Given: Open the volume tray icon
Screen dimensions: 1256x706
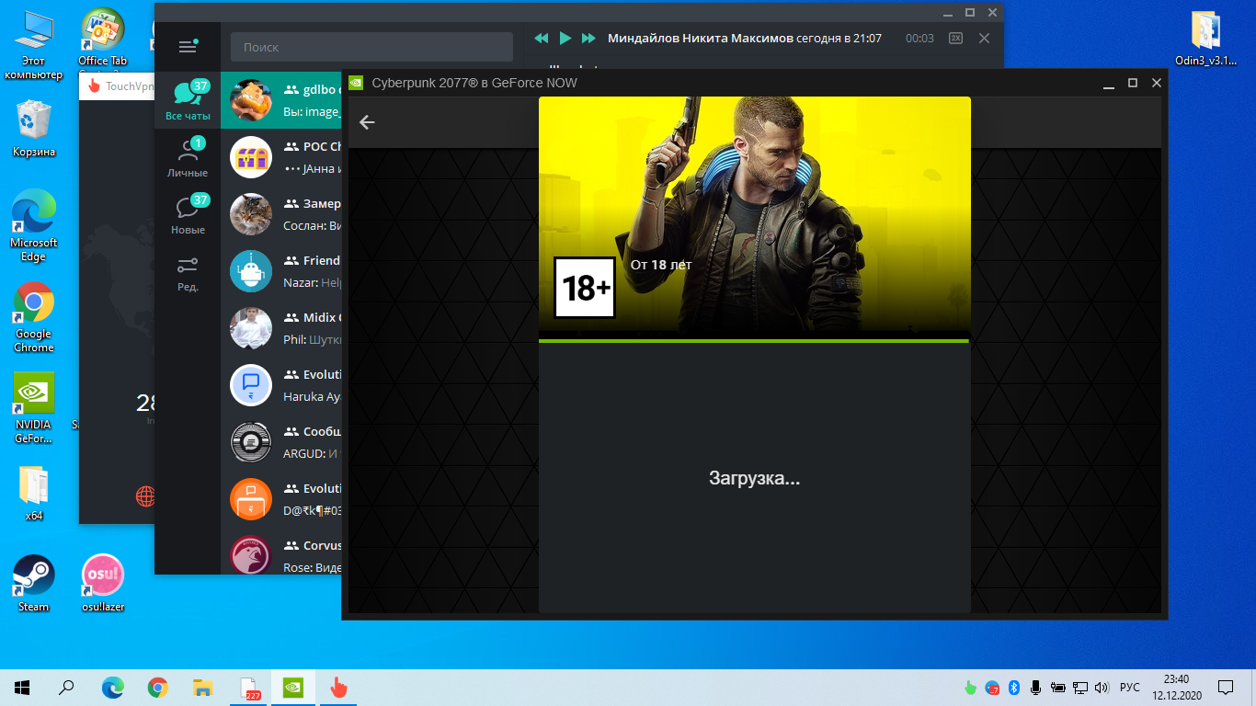Looking at the screenshot, I should (x=1102, y=688).
